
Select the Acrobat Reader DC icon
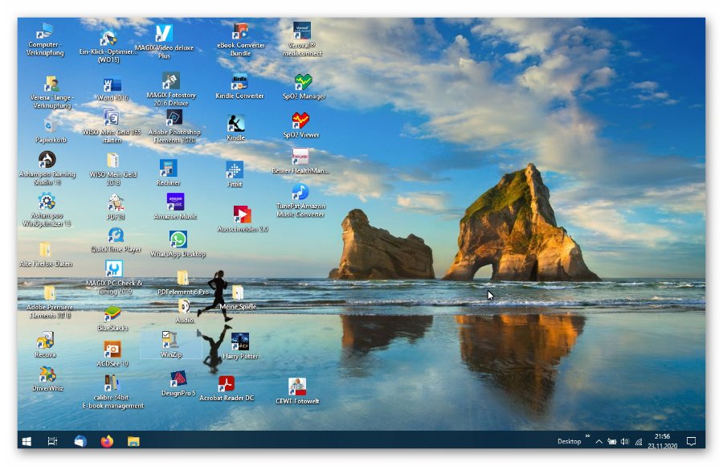point(227,384)
